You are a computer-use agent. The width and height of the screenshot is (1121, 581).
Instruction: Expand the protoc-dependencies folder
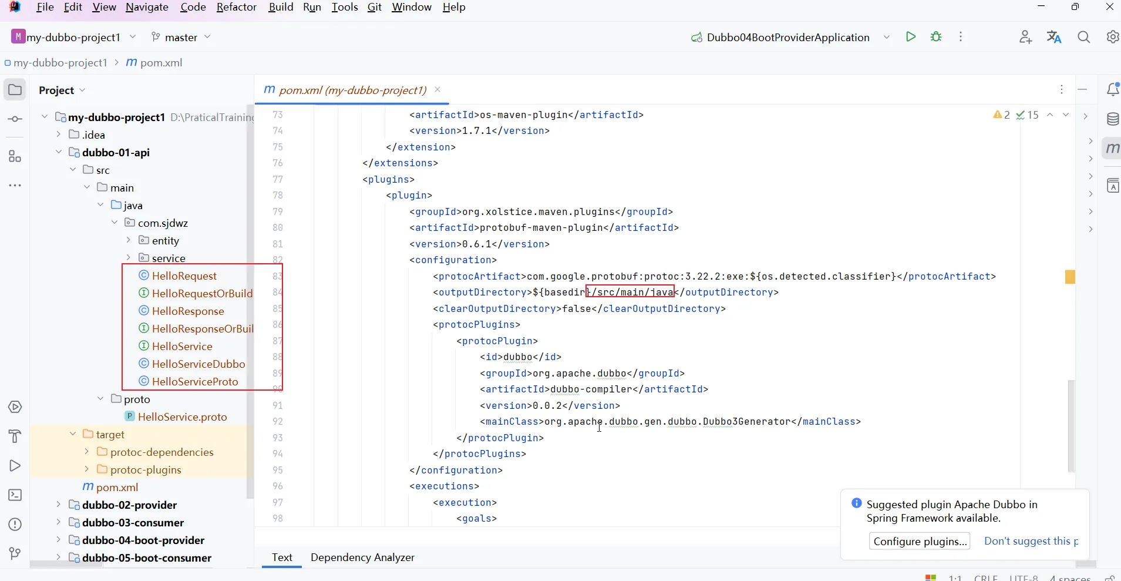(x=86, y=452)
